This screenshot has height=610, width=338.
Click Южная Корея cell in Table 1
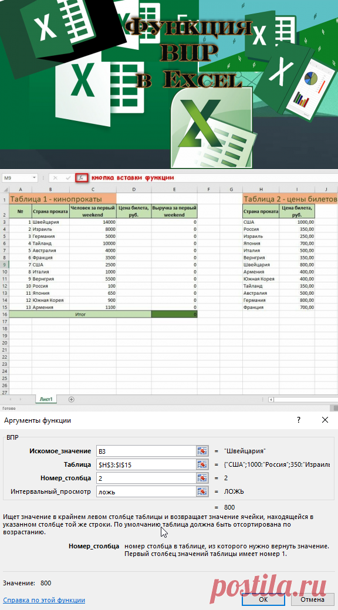click(x=50, y=300)
